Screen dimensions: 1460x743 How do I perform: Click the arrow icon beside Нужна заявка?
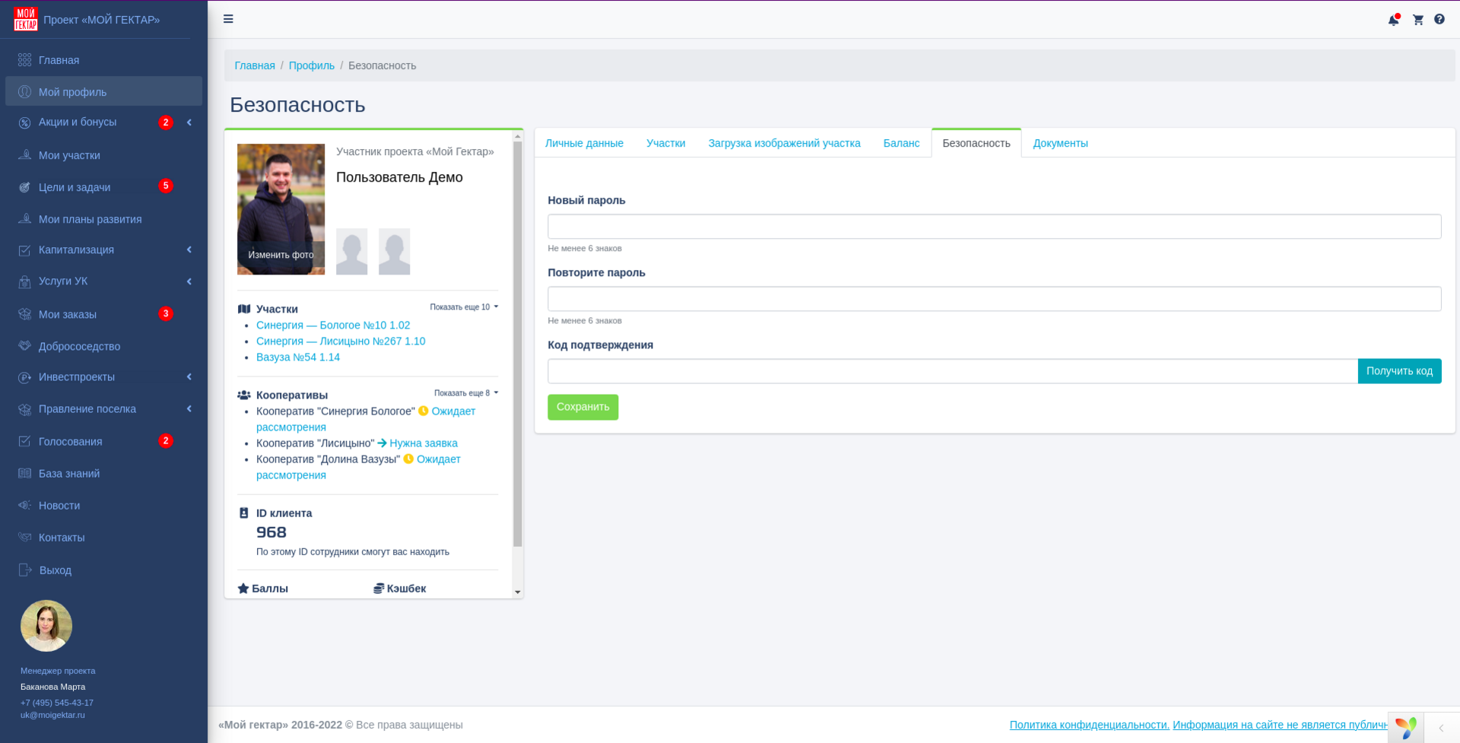pyautogui.click(x=382, y=443)
